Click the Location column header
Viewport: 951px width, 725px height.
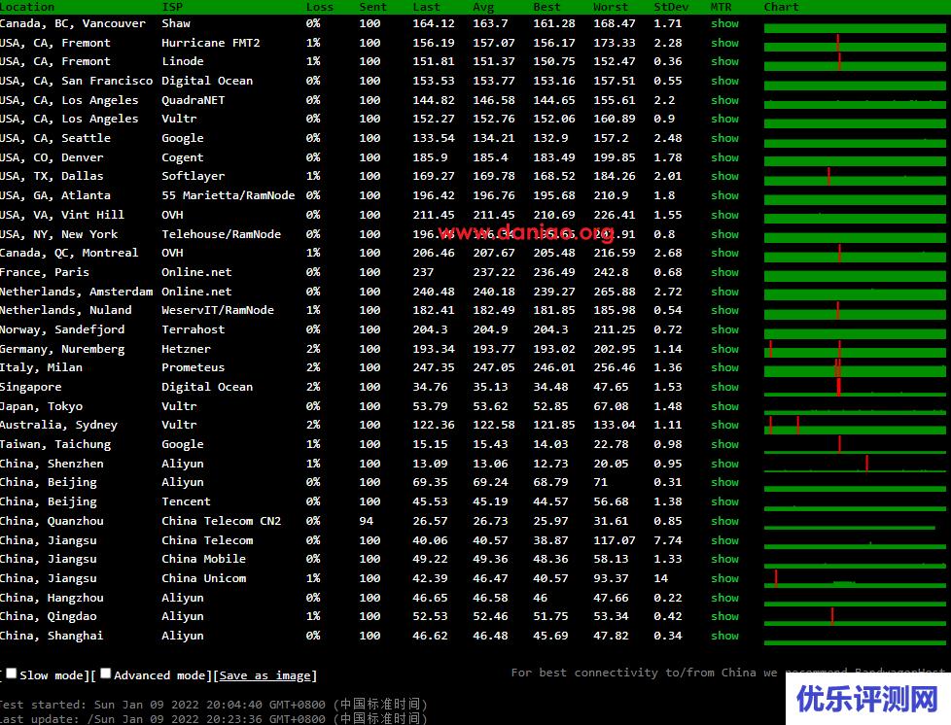pyautogui.click(x=27, y=7)
